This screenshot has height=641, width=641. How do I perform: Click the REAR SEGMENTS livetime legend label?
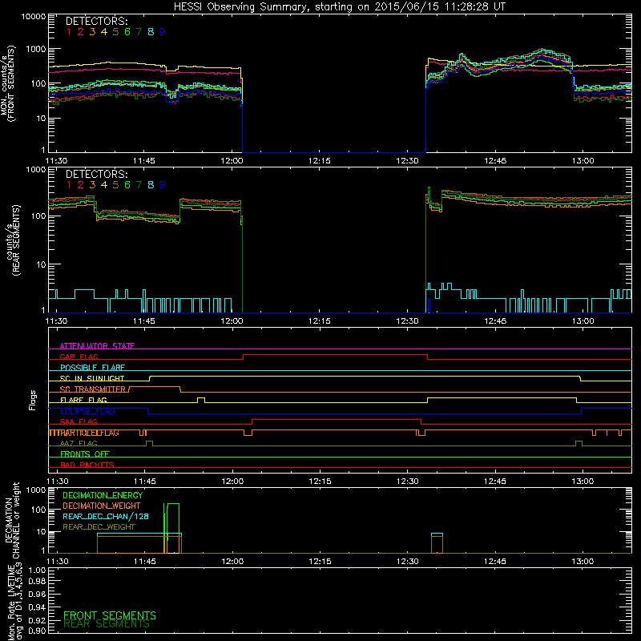pos(107,624)
